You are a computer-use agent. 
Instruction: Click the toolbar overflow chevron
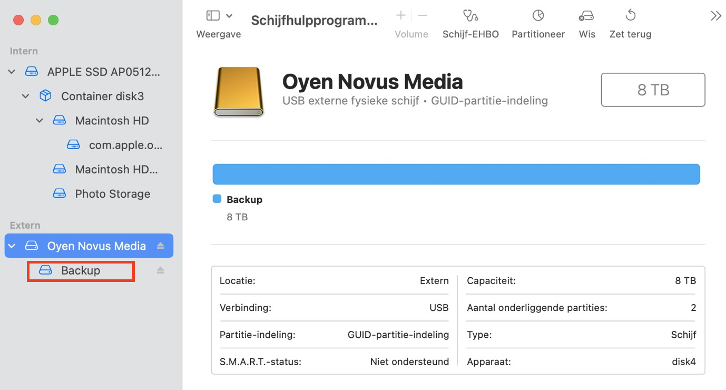click(x=715, y=15)
